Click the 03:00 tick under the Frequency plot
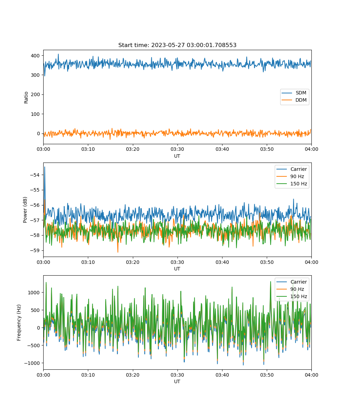346x415 pixels. (43, 375)
